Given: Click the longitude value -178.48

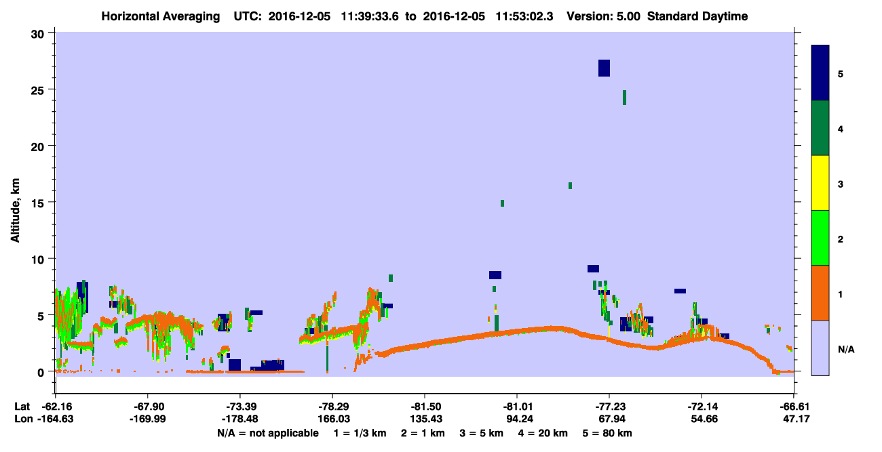Looking at the screenshot, I should [x=239, y=419].
